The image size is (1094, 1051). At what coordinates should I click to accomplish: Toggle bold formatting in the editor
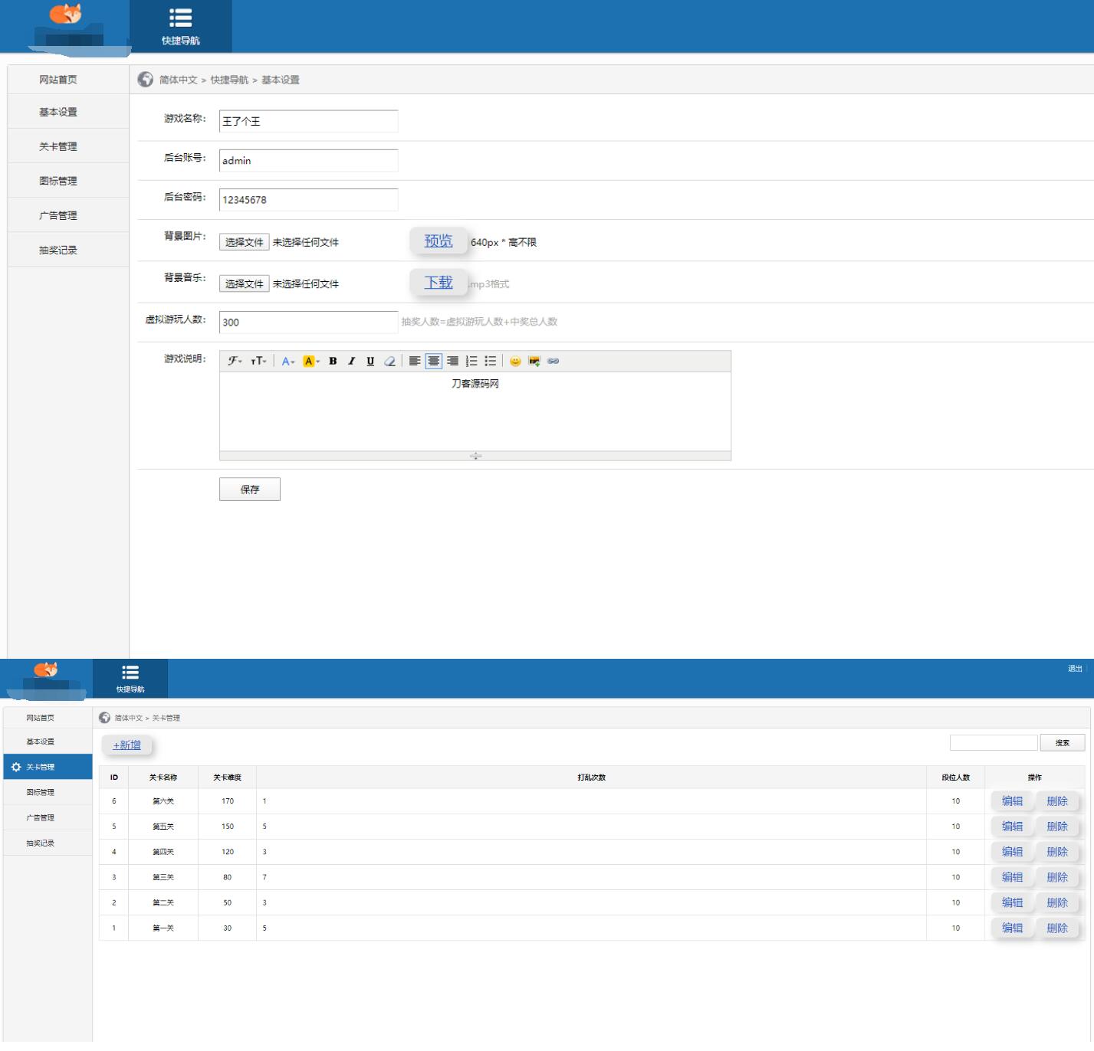pos(333,361)
